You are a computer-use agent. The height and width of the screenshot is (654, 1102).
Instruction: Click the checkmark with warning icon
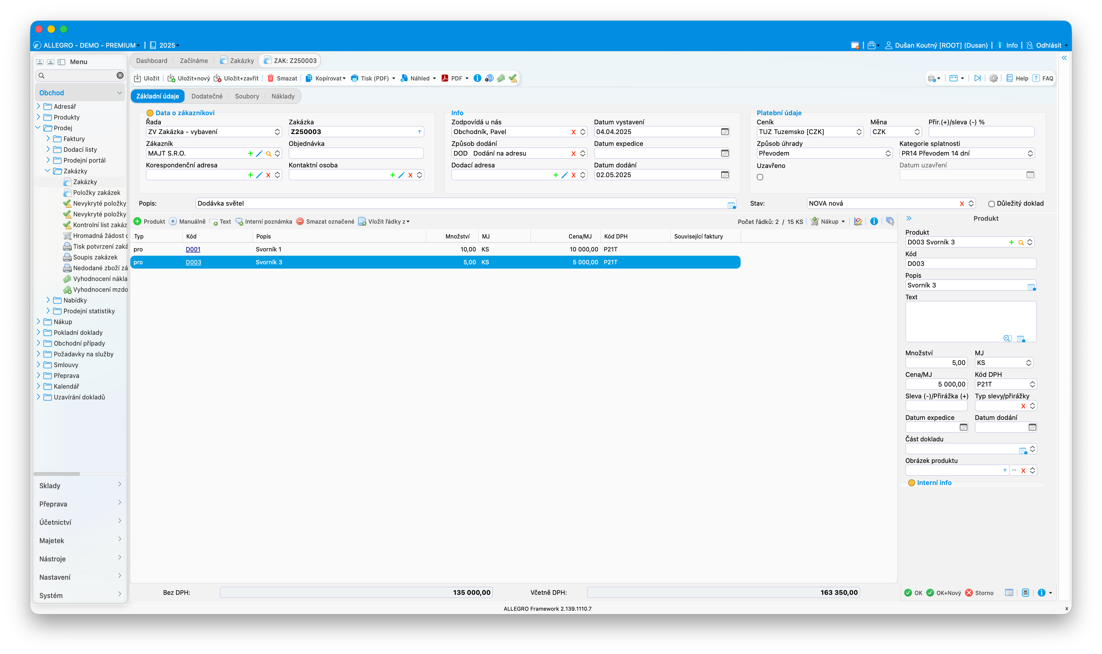pyautogui.click(x=513, y=78)
